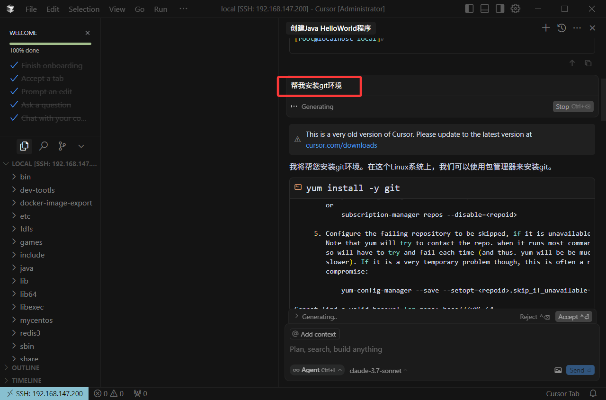This screenshot has height=400, width=606.
Task: Expand the TIMELINE section
Action: (x=50, y=381)
